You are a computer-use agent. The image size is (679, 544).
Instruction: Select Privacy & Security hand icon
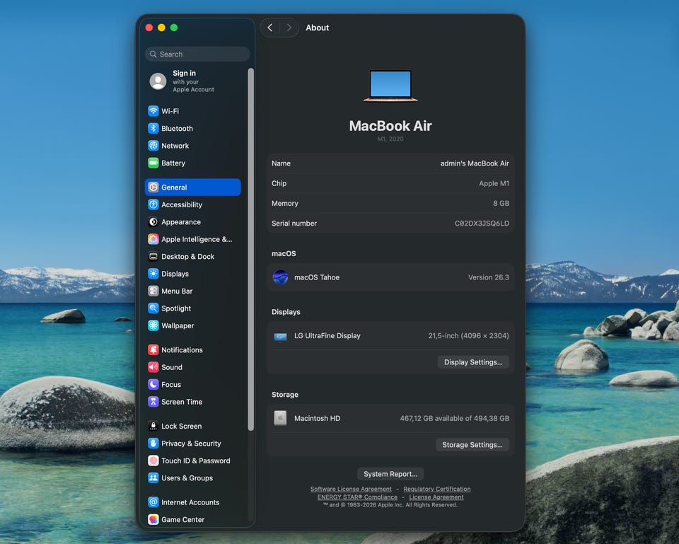point(153,444)
